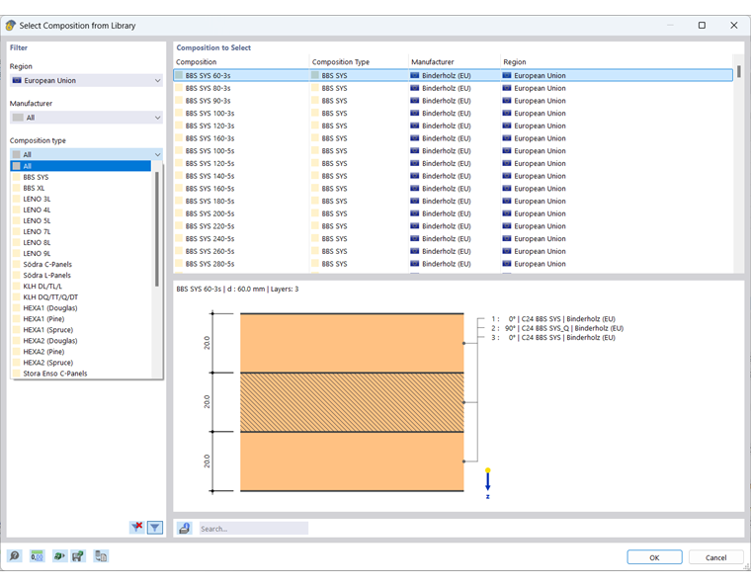This screenshot has height=587, width=751.
Task: Choose BBS SYS from composition type list
Action: click(80, 177)
